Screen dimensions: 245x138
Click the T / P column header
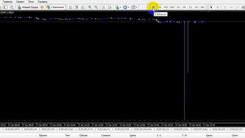tap(185, 135)
